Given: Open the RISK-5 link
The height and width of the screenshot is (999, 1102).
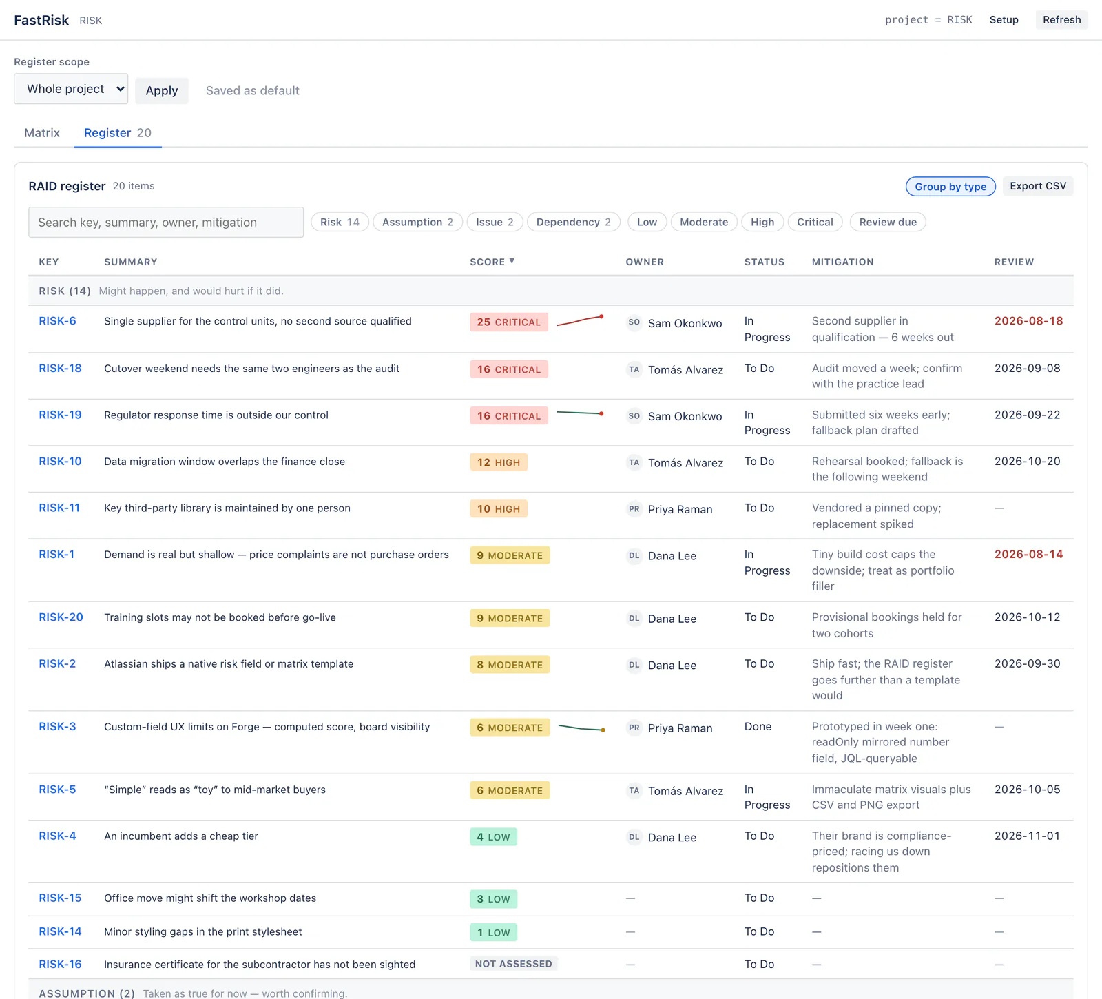Looking at the screenshot, I should click(x=58, y=790).
